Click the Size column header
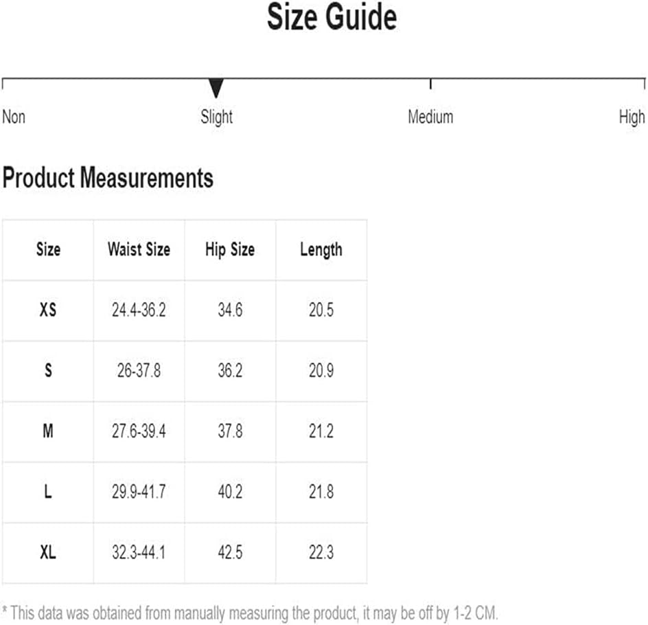Viewport: 648px width, 625px height. [48, 249]
